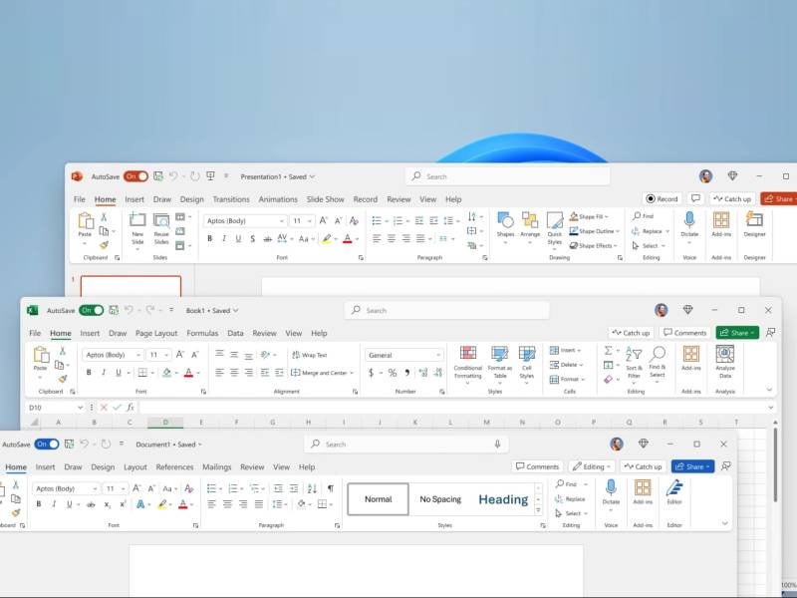797x598 pixels.
Task: Expand Shape Fill dropdown in PowerPoint
Action: [607, 216]
